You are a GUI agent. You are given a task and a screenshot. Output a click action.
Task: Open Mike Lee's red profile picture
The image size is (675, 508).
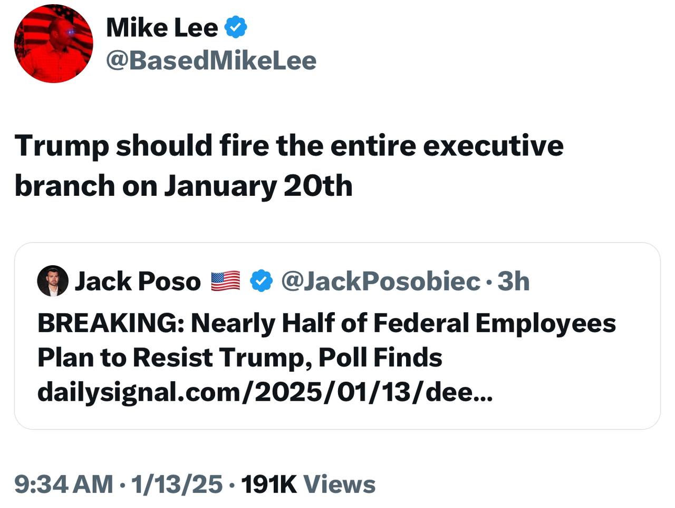(x=53, y=44)
